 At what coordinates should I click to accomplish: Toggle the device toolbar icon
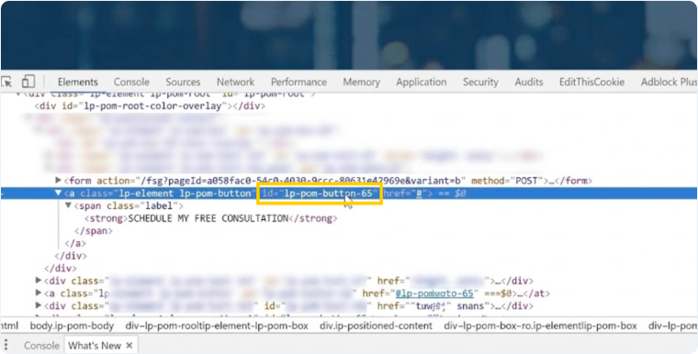(28, 82)
